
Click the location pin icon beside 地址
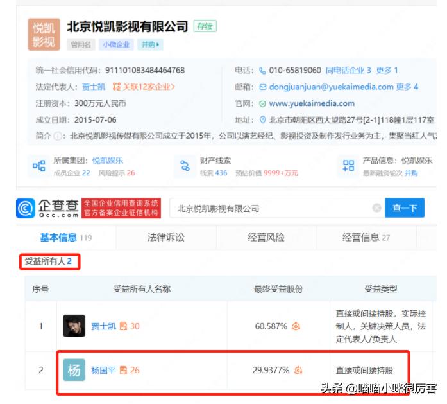[262, 120]
